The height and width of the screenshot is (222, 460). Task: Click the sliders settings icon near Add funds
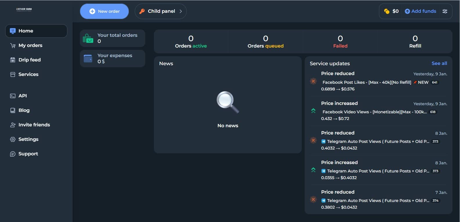445,11
